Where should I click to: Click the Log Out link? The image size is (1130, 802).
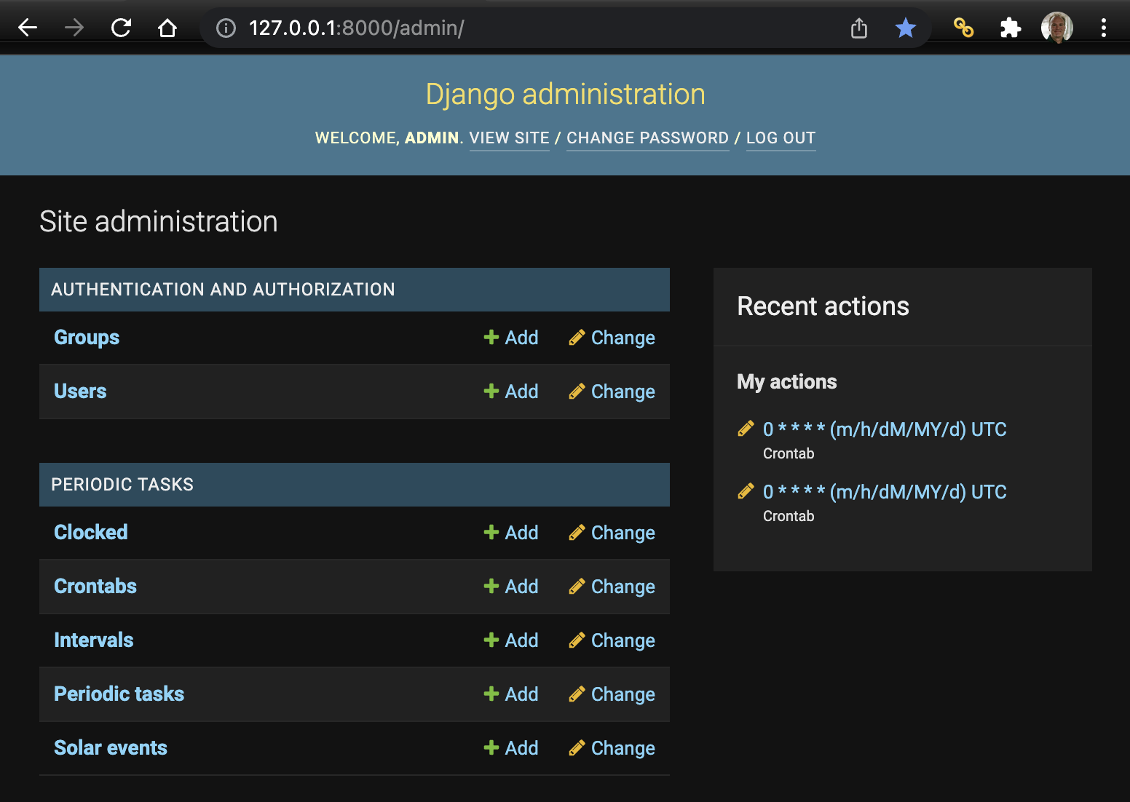[781, 138]
